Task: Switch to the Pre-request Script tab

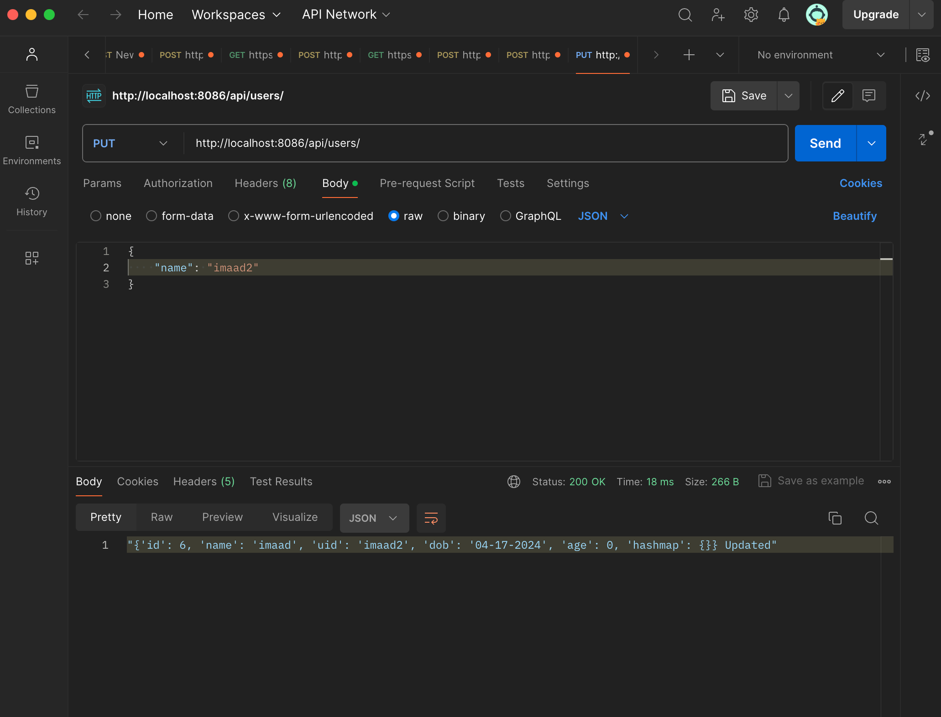Action: (427, 183)
